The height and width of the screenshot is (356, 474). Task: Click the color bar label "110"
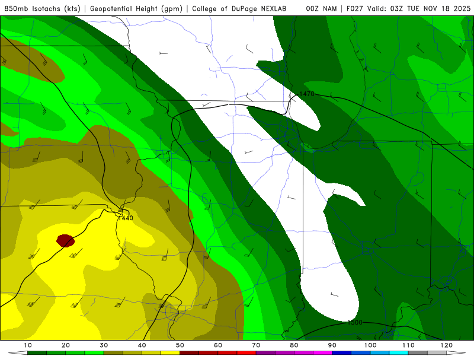point(408,345)
